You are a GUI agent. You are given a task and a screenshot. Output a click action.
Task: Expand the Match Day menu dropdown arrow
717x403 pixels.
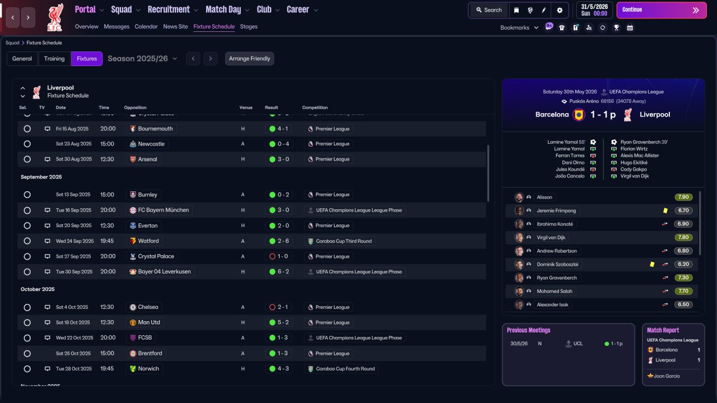[247, 10]
